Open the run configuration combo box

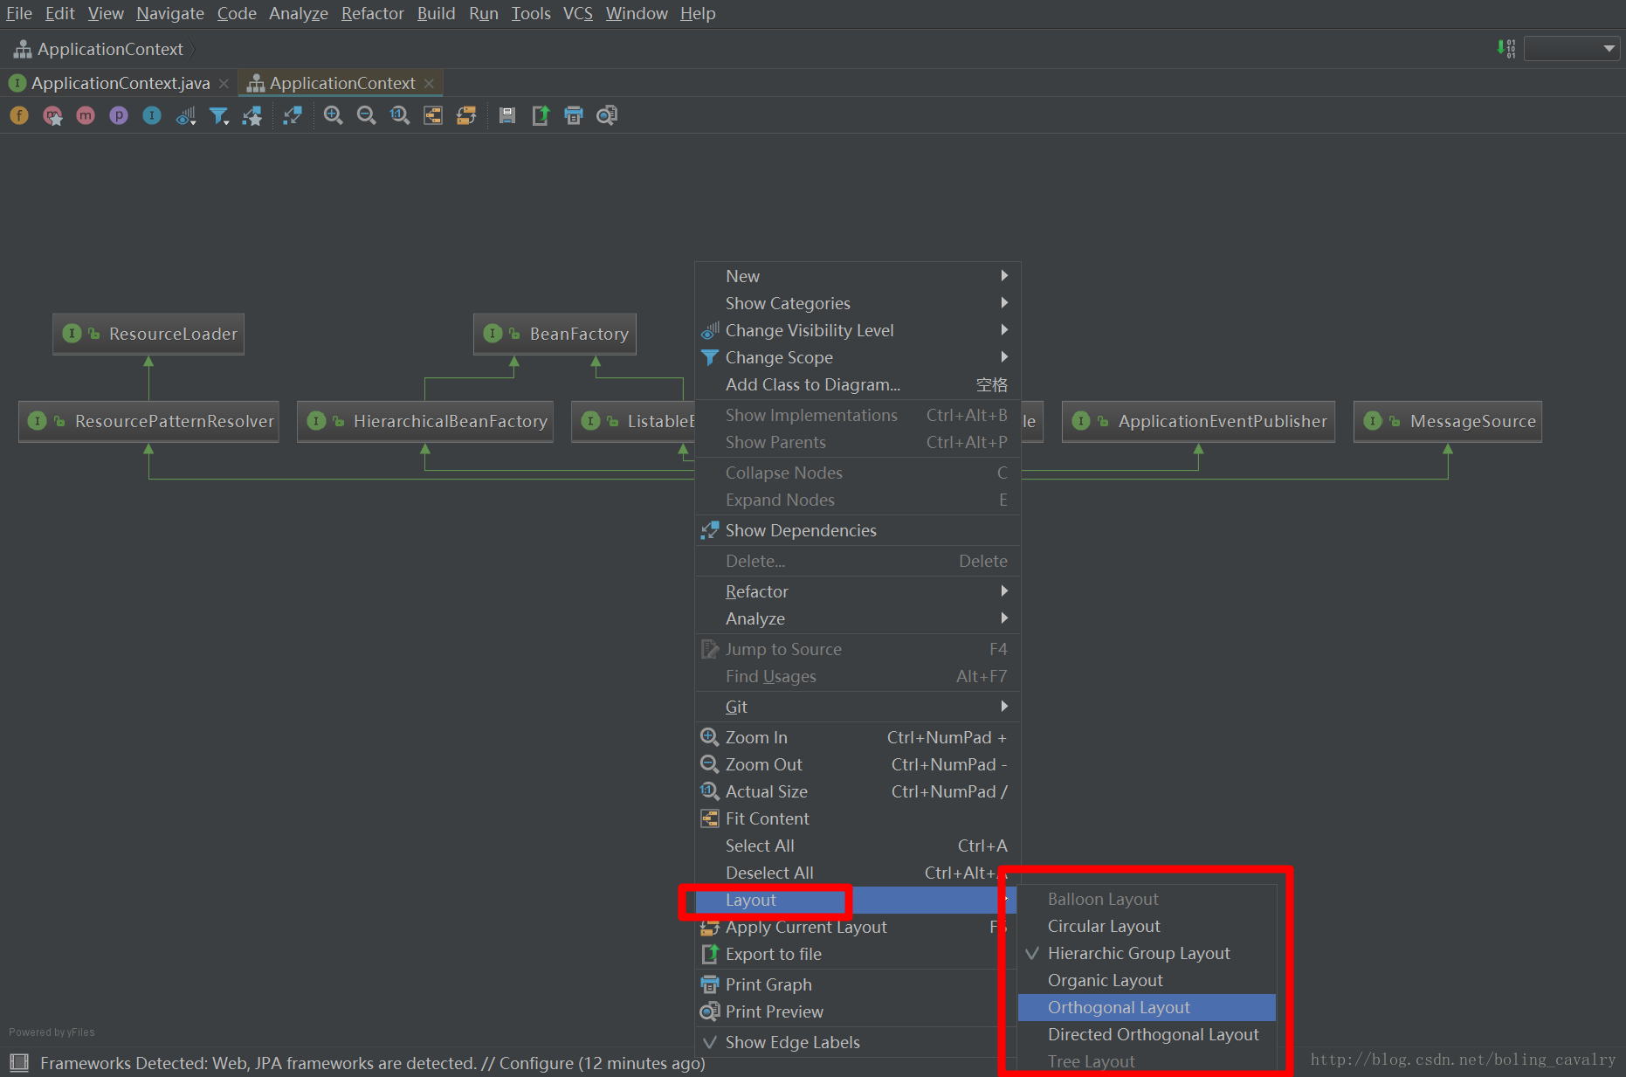(x=1572, y=48)
